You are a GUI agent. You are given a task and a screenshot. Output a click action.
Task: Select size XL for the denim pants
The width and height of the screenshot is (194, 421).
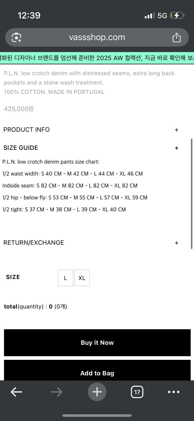click(x=82, y=278)
